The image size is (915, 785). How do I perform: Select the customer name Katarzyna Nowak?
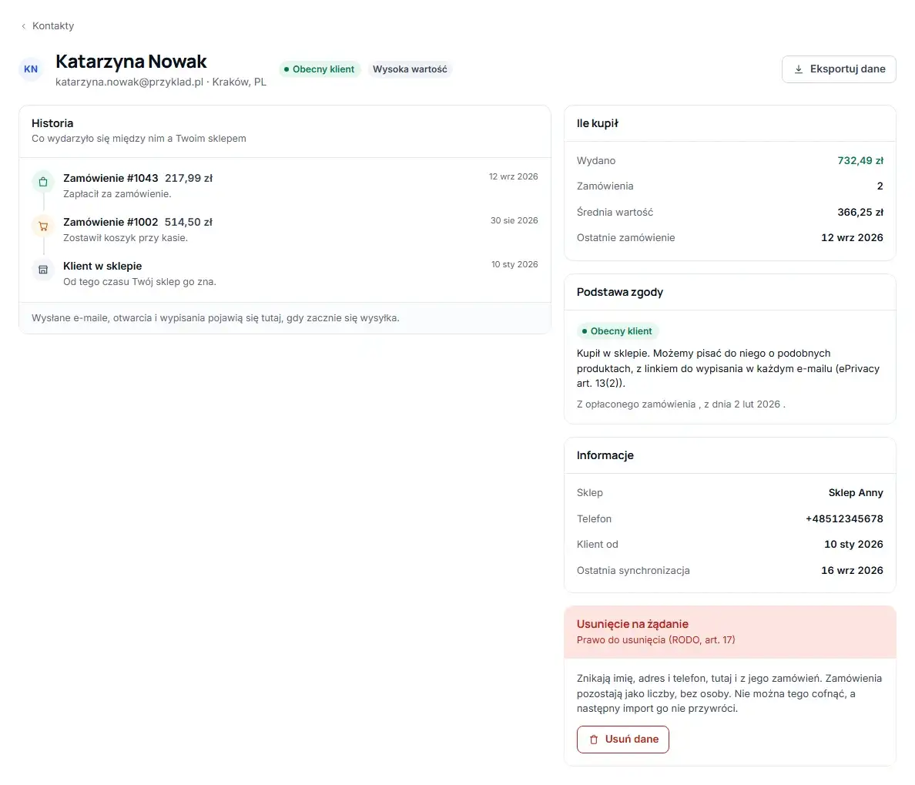(131, 62)
